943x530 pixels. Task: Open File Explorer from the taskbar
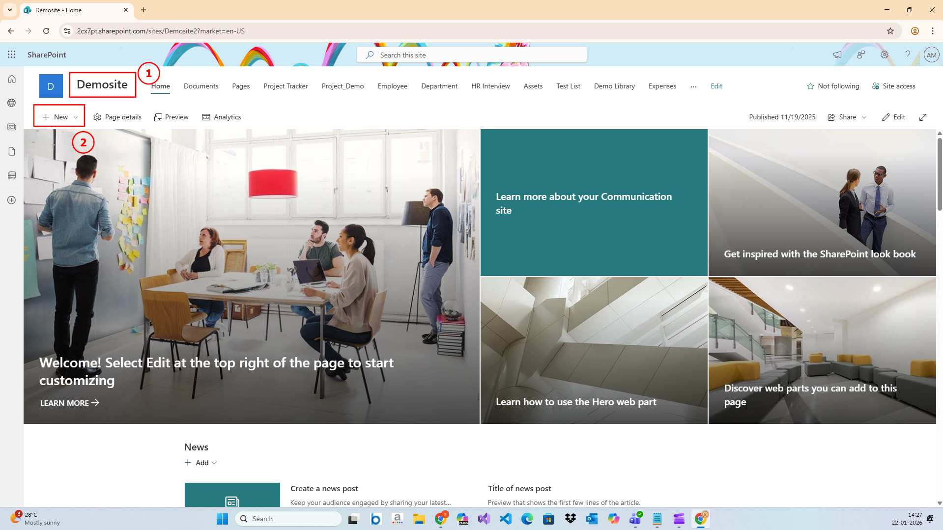(419, 519)
